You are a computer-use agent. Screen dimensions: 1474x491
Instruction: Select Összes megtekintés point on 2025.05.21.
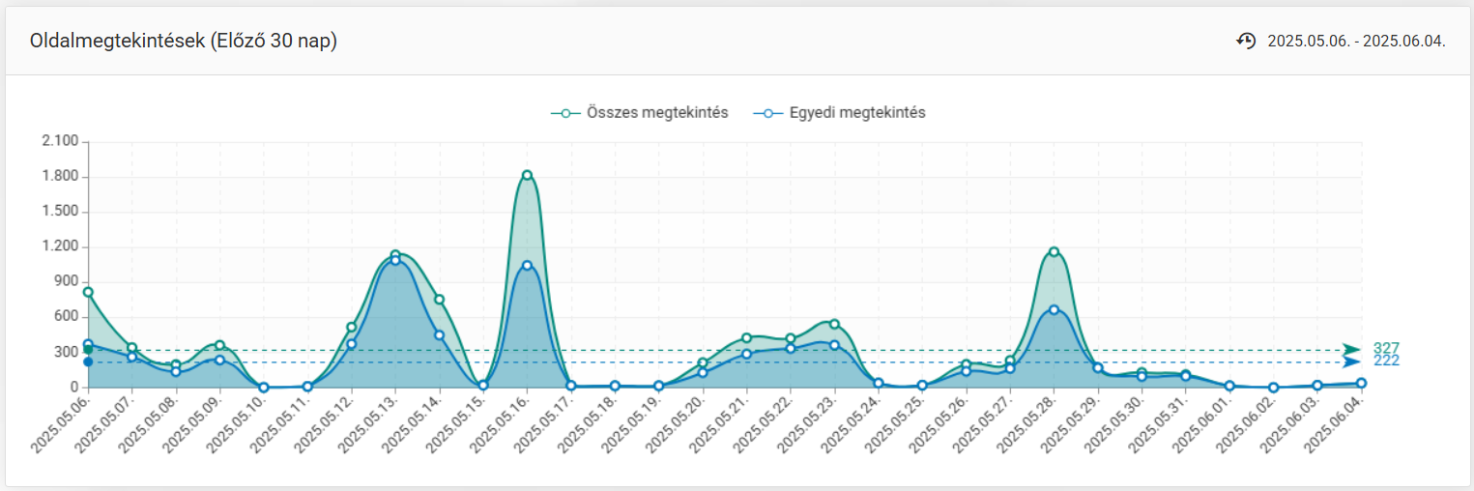pos(746,338)
